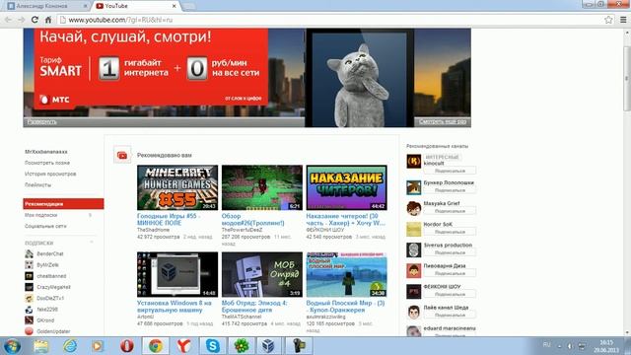Subscribe to Лайв канал Шеда
Viewport: 631px width, 355px height.
[x=450, y=316]
